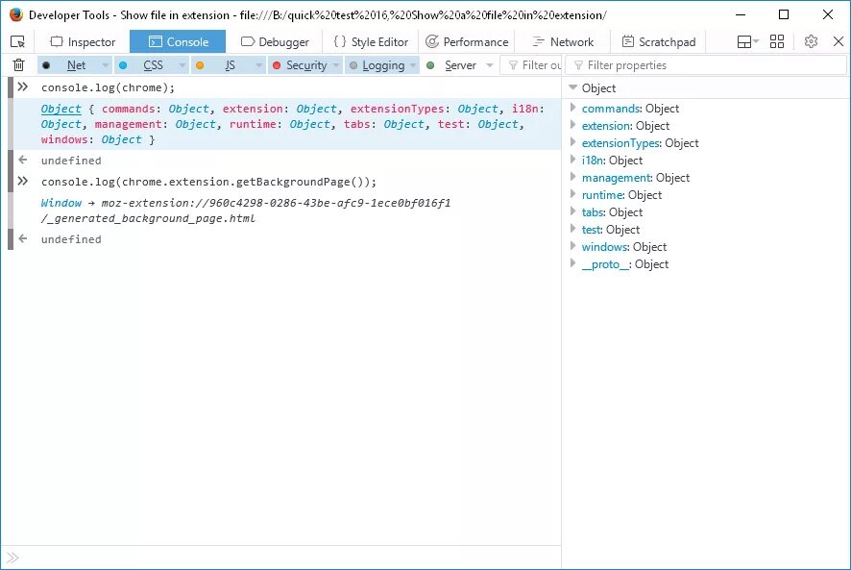The height and width of the screenshot is (570, 851).
Task: Open Server filter dropdown arrow
Action: 490,65
